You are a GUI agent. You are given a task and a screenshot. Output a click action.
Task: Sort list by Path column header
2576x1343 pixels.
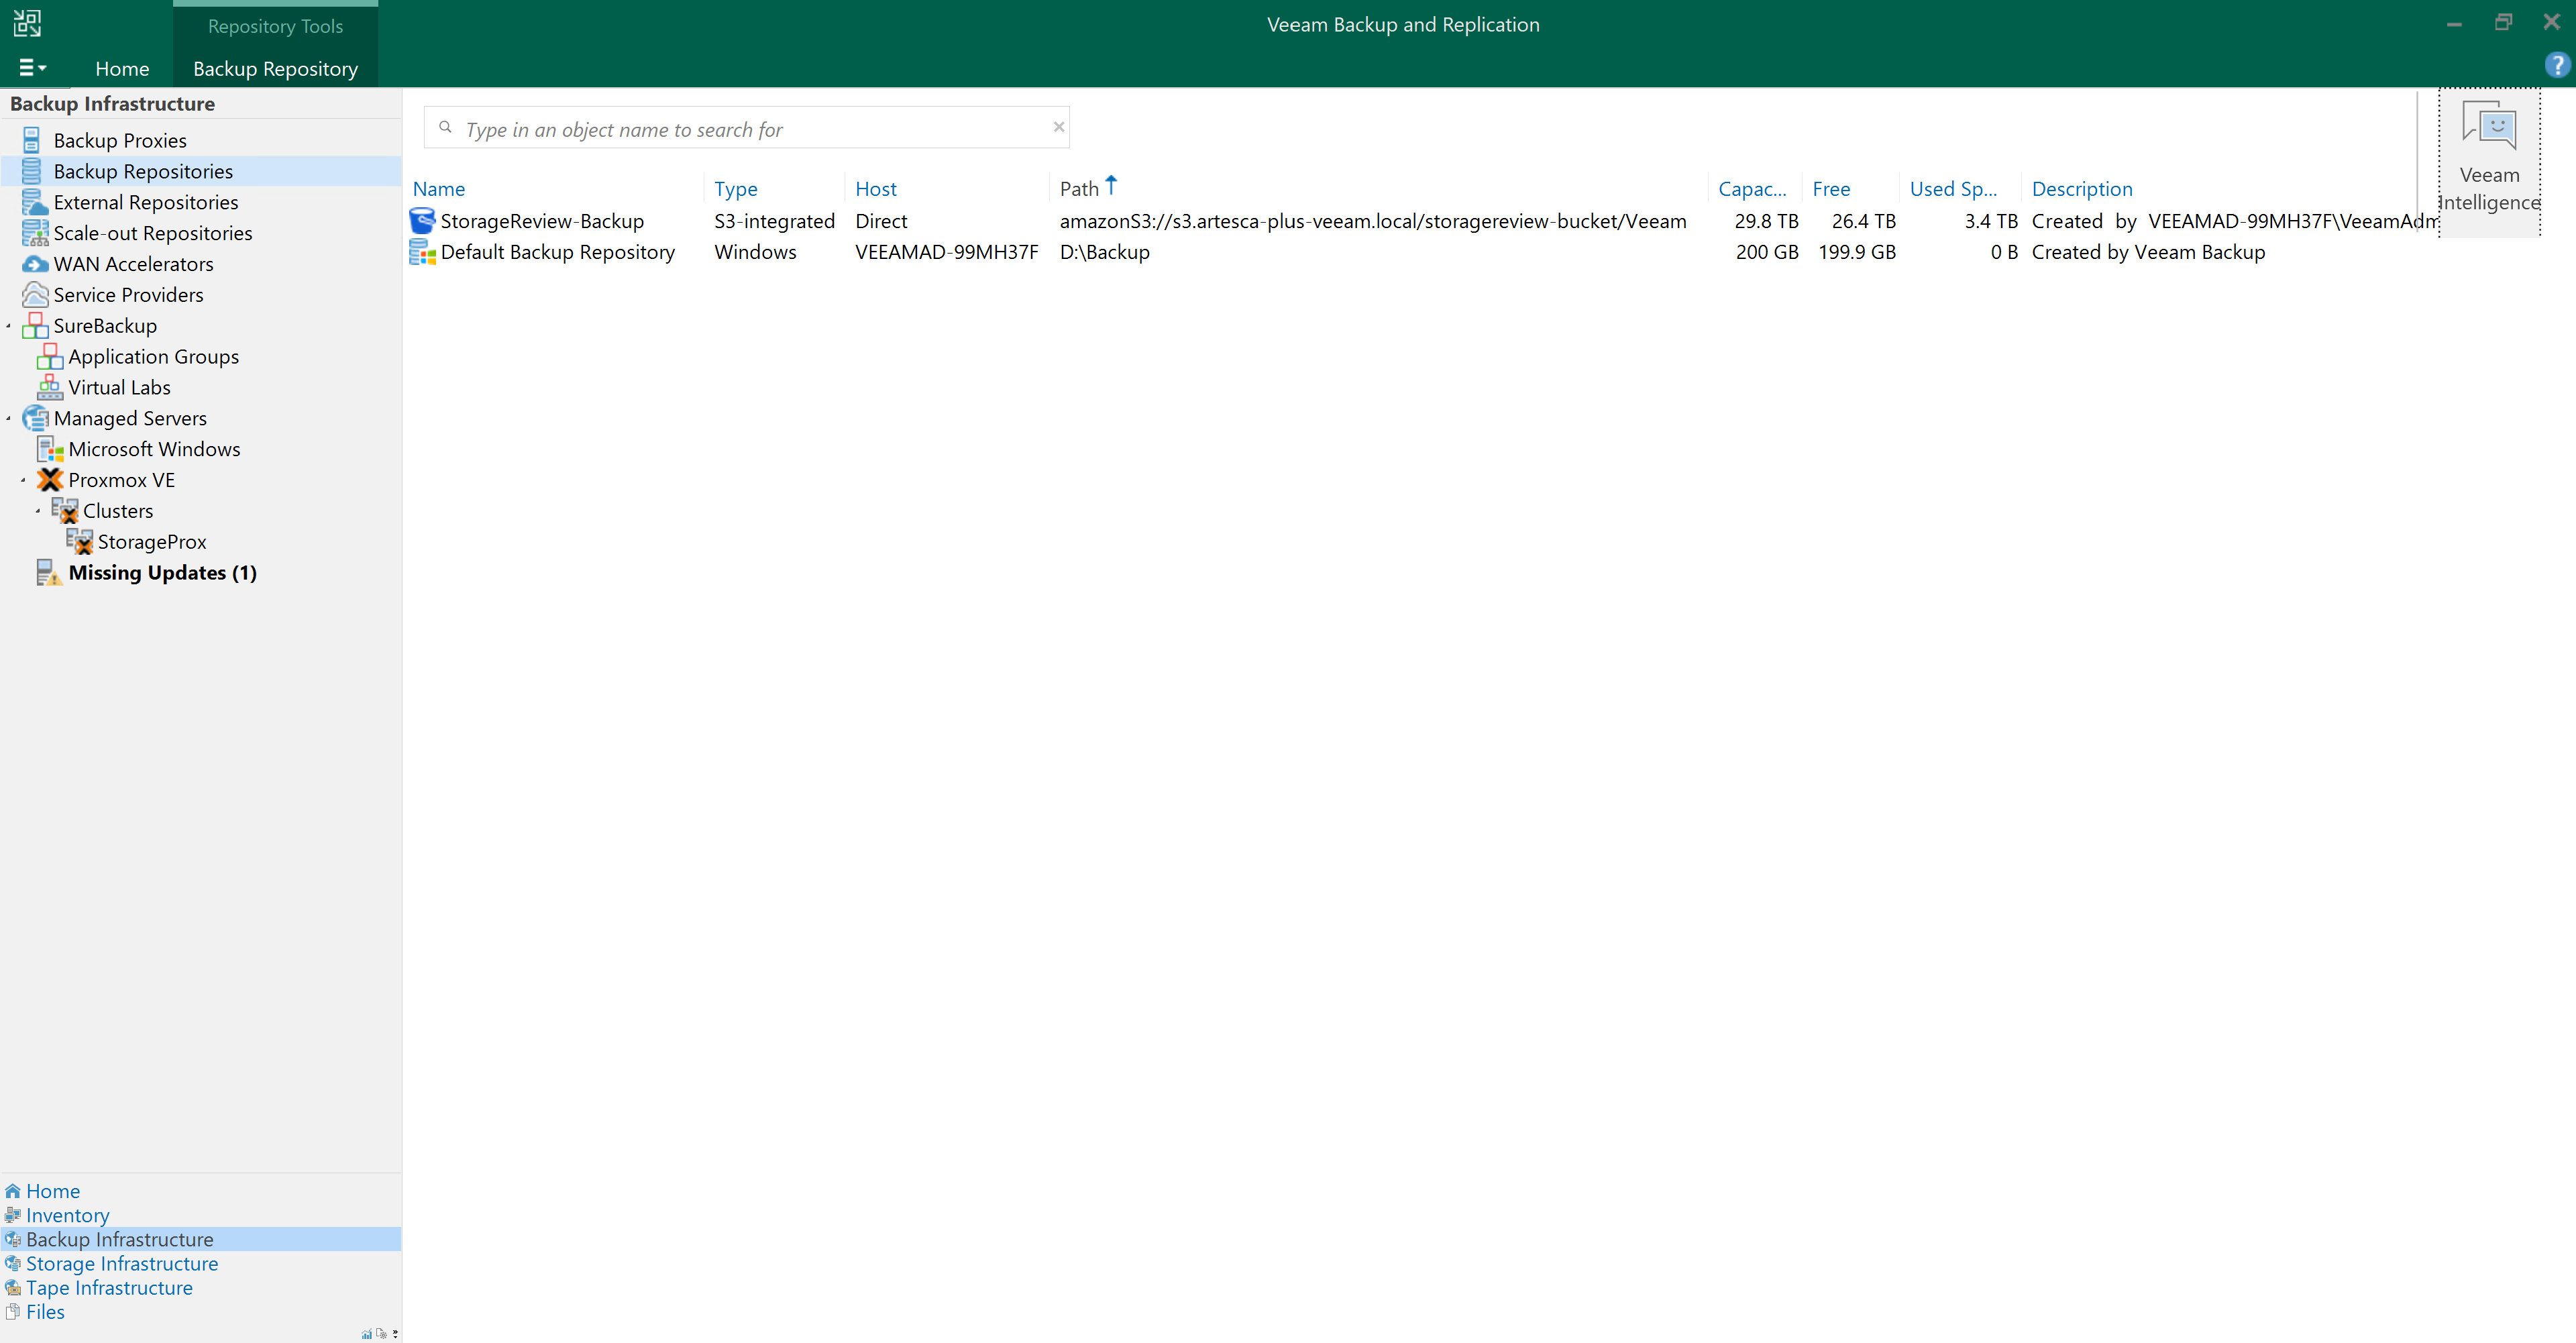(x=1080, y=189)
